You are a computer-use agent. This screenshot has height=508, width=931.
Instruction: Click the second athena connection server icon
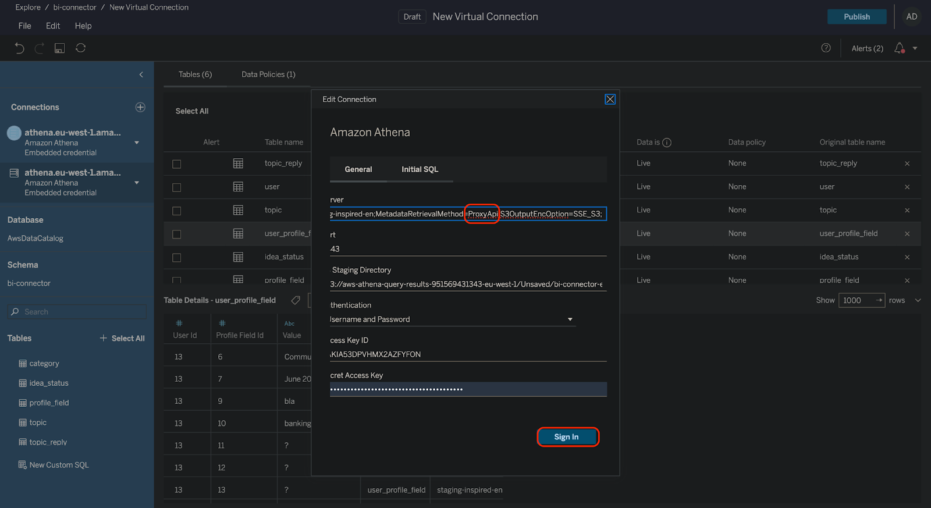point(14,173)
